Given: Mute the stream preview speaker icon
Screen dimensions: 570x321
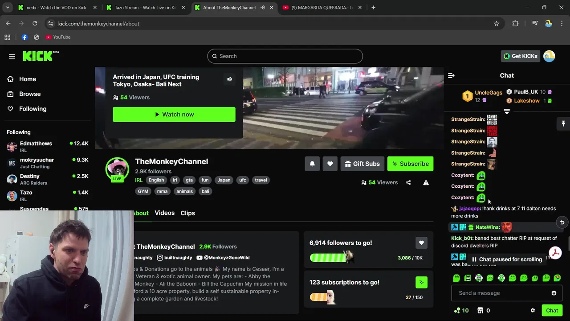Looking at the screenshot, I should (229, 79).
